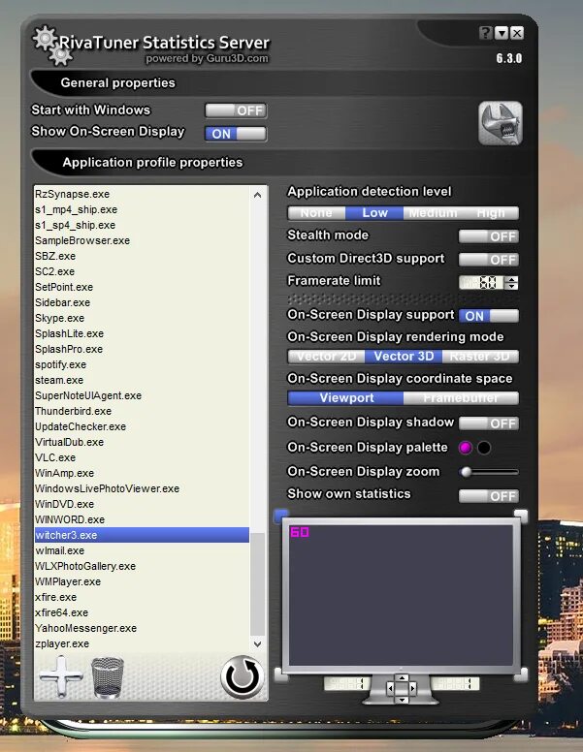Toggle Custom Direct3D support switch
The height and width of the screenshot is (752, 583).
488,260
